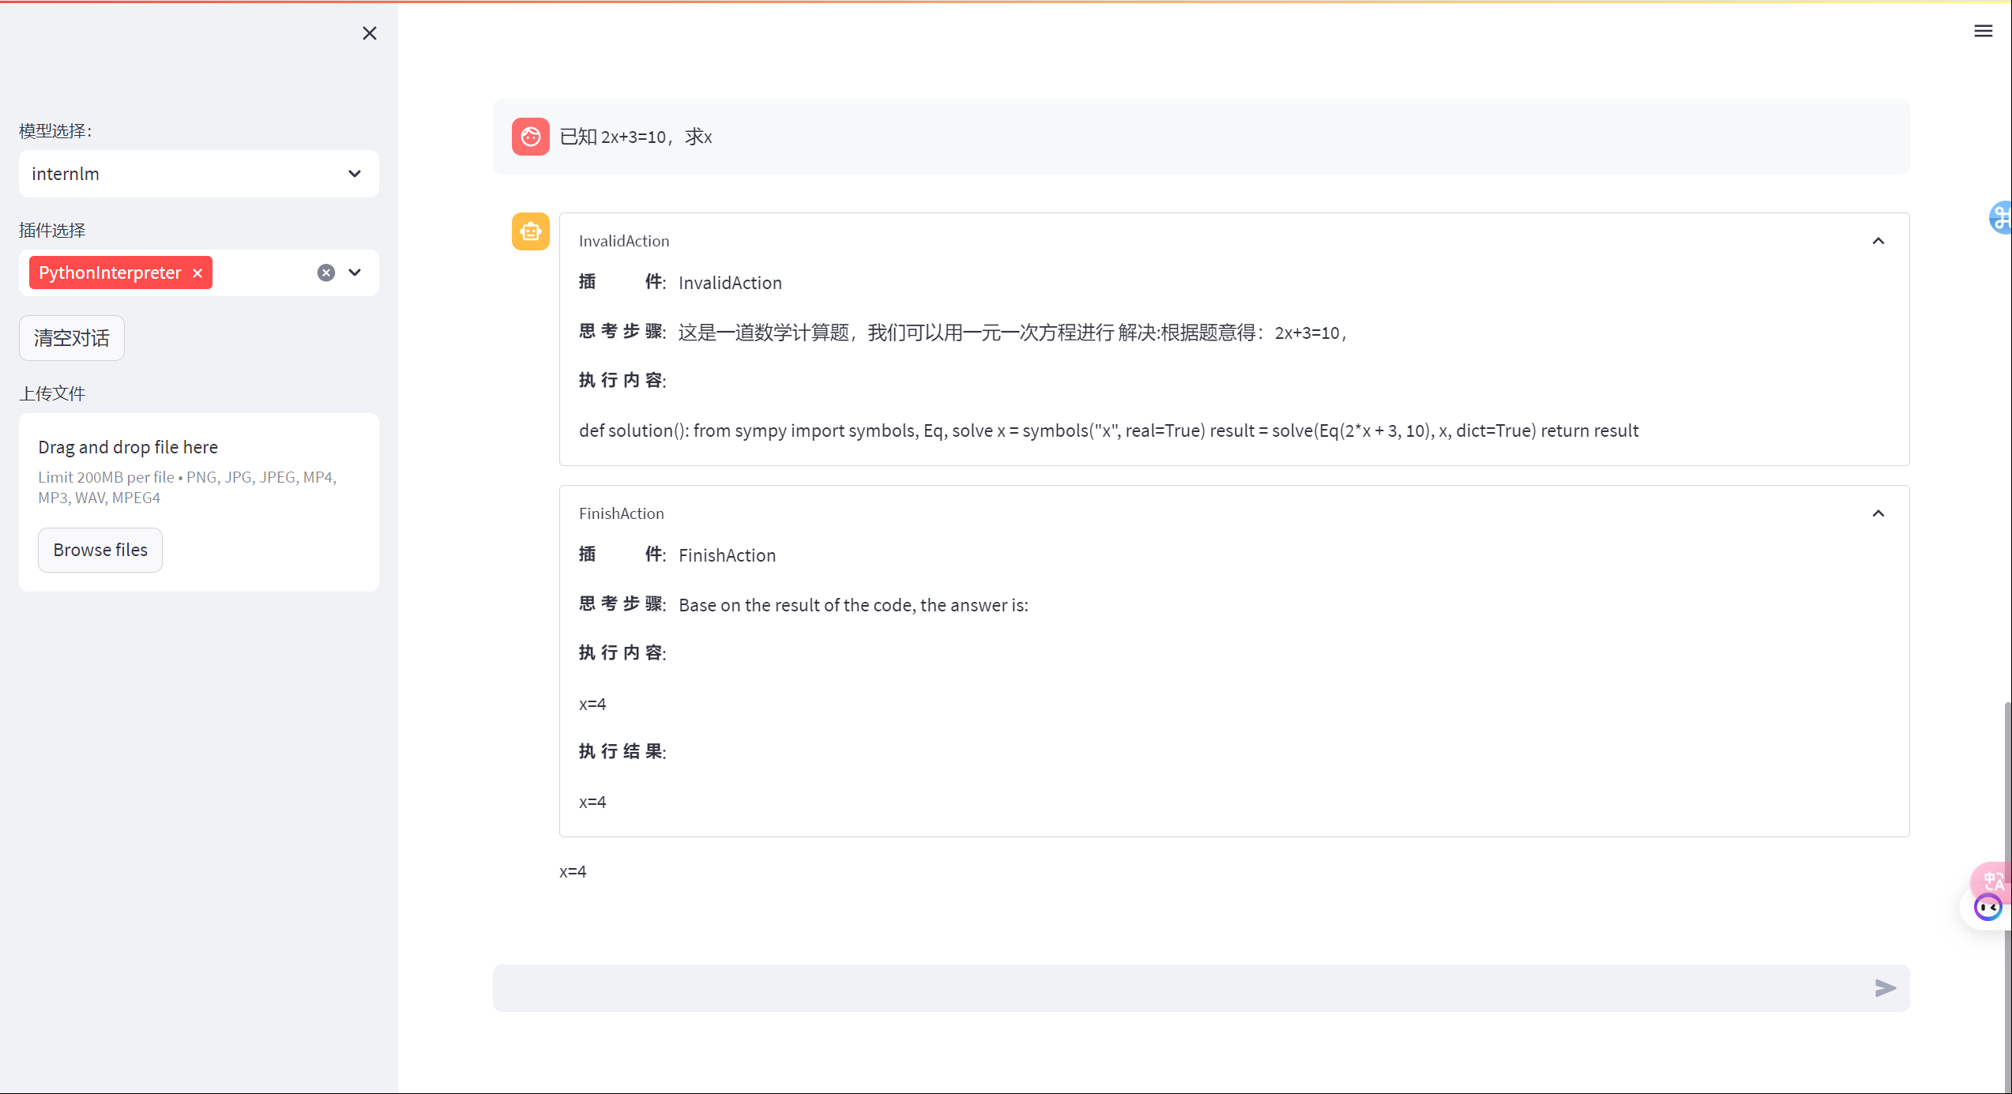The image size is (2012, 1094).
Task: Click the 清空对话 button
Action: click(x=71, y=338)
